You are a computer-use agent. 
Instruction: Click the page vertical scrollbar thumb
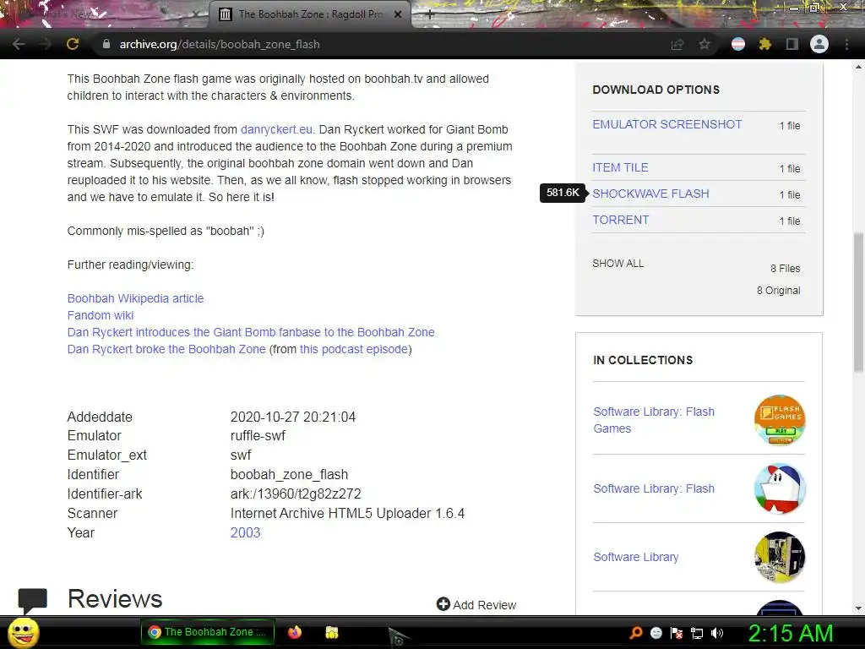858,303
